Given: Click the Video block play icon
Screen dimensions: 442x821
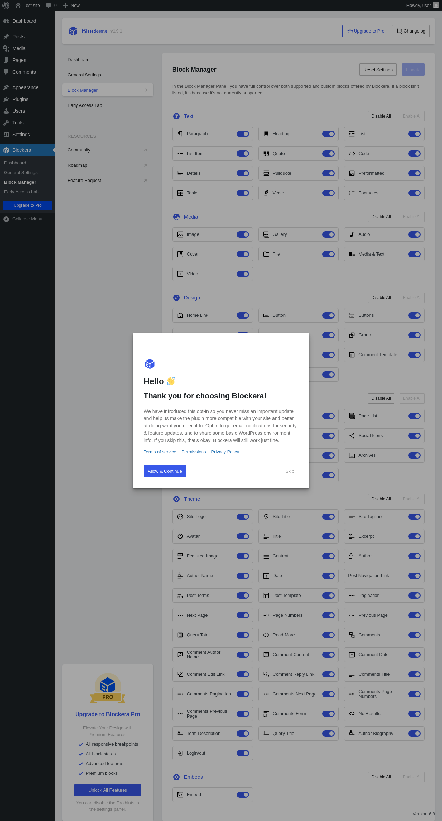Looking at the screenshot, I should [180, 274].
